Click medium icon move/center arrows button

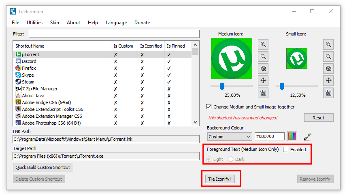(x=263, y=81)
